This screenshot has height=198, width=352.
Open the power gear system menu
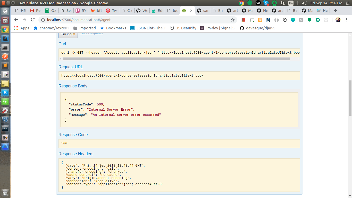(x=348, y=3)
